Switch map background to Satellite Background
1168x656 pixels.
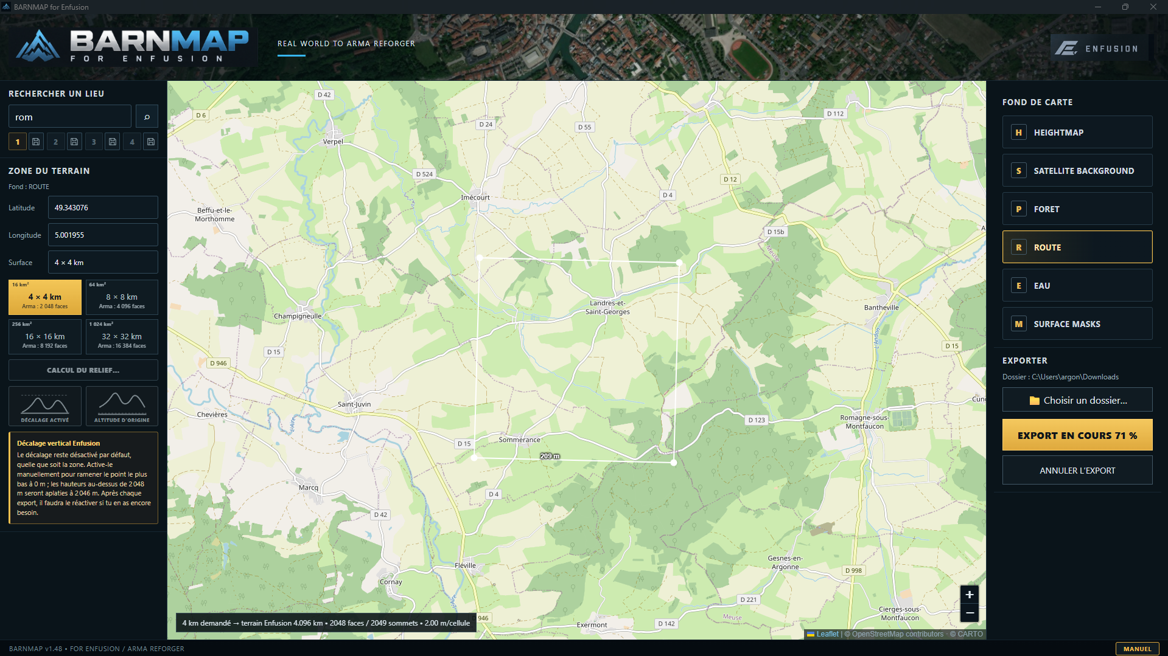click(1077, 170)
